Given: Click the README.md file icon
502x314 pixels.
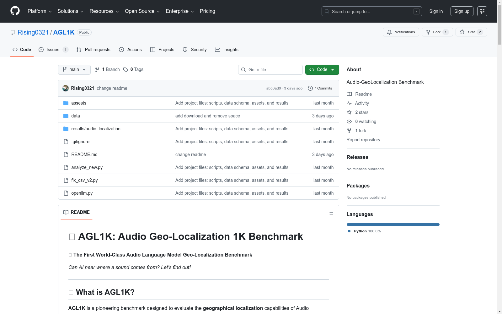Looking at the screenshot, I should 66,154.
